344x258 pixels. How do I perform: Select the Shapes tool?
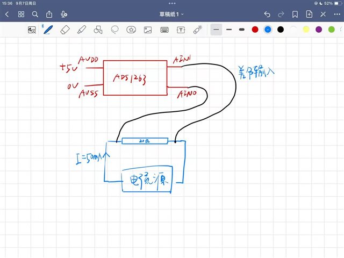pos(98,30)
